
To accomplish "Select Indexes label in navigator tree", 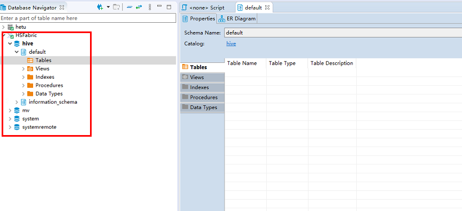I will pyautogui.click(x=45, y=77).
